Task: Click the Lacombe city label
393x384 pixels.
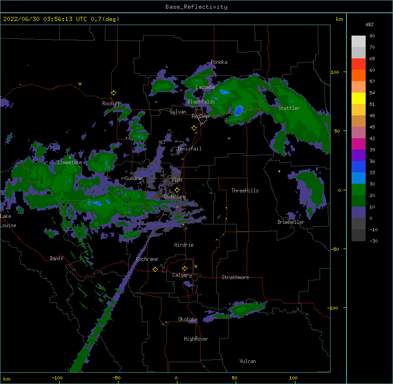Action: tap(205, 87)
